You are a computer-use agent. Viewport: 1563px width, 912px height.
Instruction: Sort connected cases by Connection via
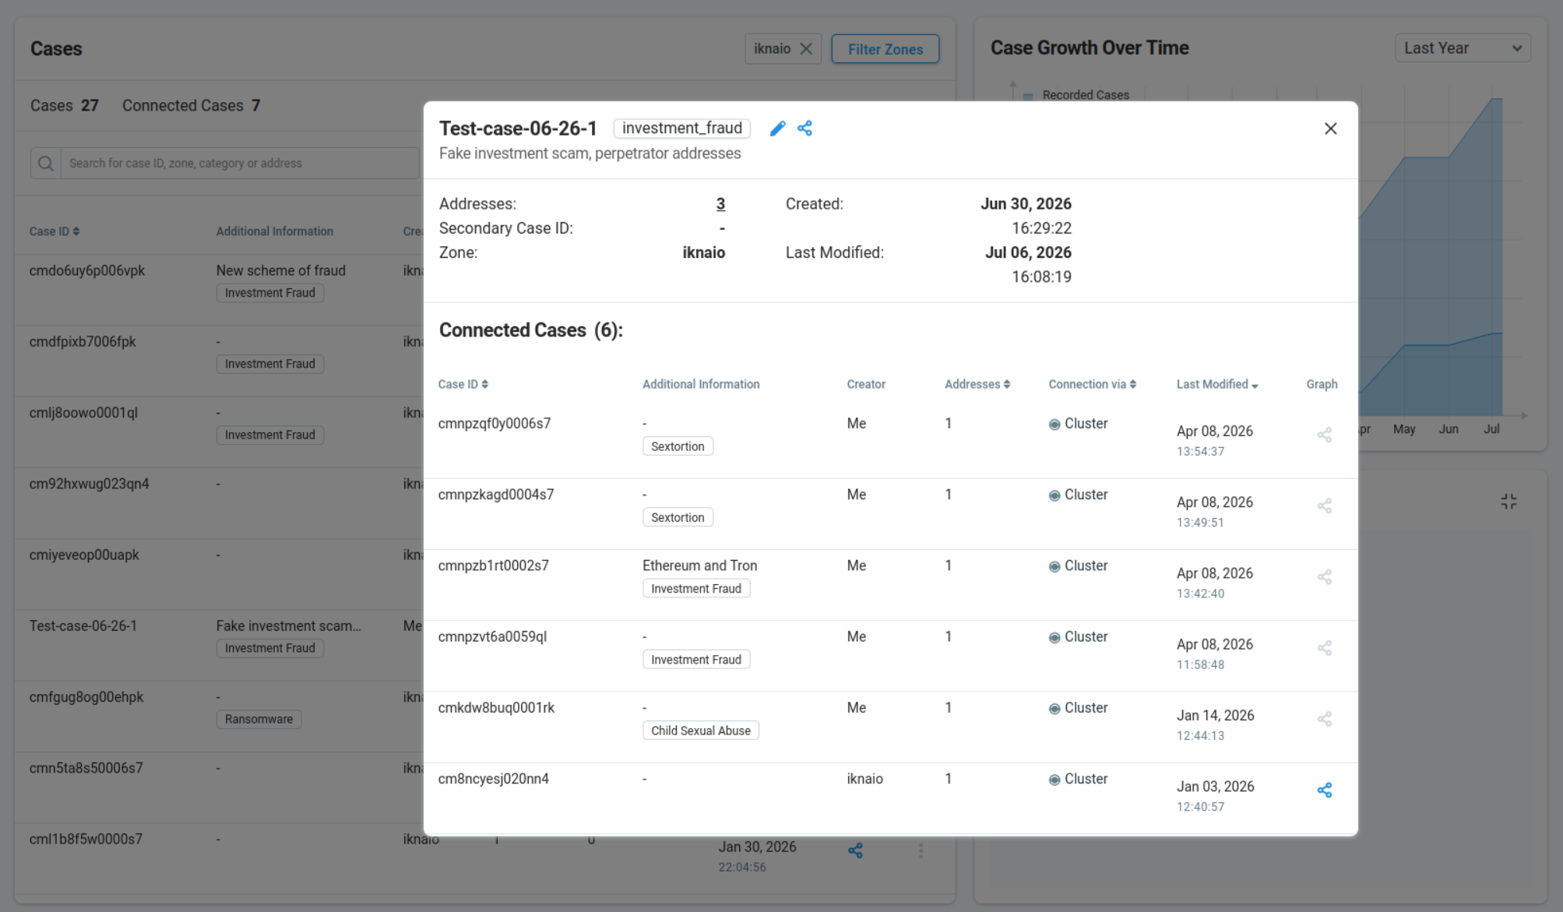click(1092, 385)
